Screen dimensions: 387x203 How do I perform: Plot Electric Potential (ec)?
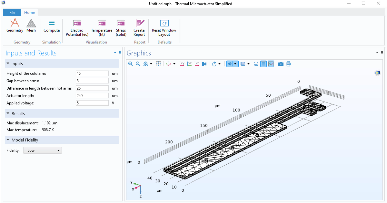point(77,28)
